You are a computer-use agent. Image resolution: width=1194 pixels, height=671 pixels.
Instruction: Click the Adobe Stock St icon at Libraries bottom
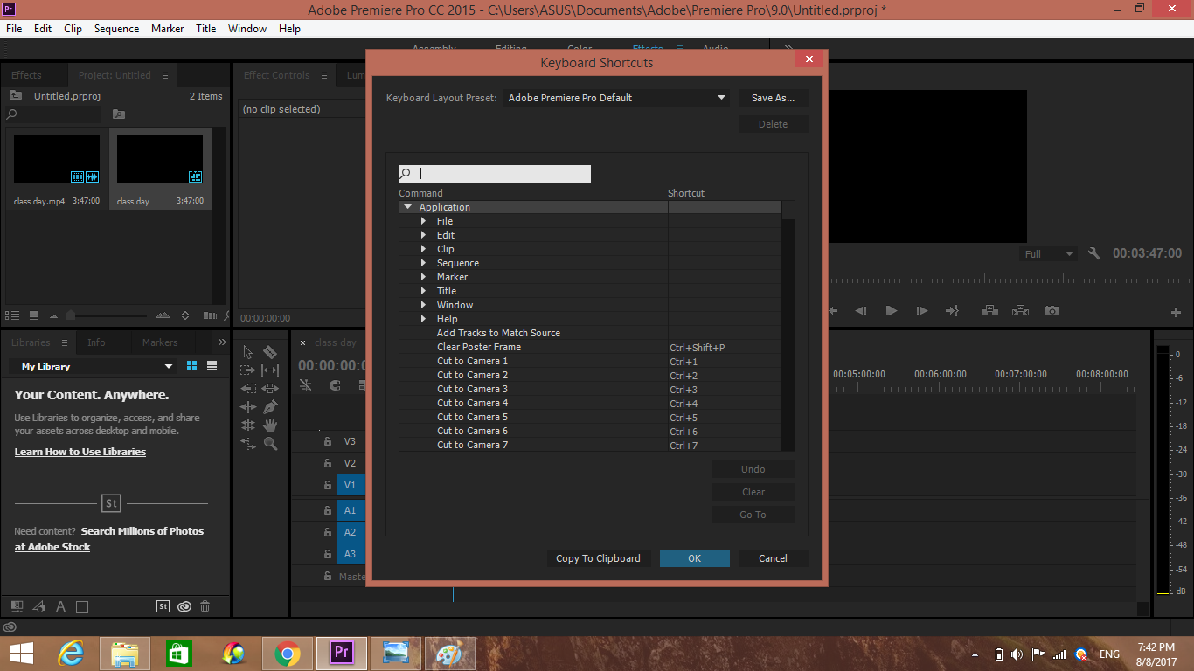tap(163, 606)
